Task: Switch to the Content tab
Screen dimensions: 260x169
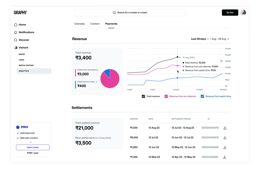Action: click(95, 24)
